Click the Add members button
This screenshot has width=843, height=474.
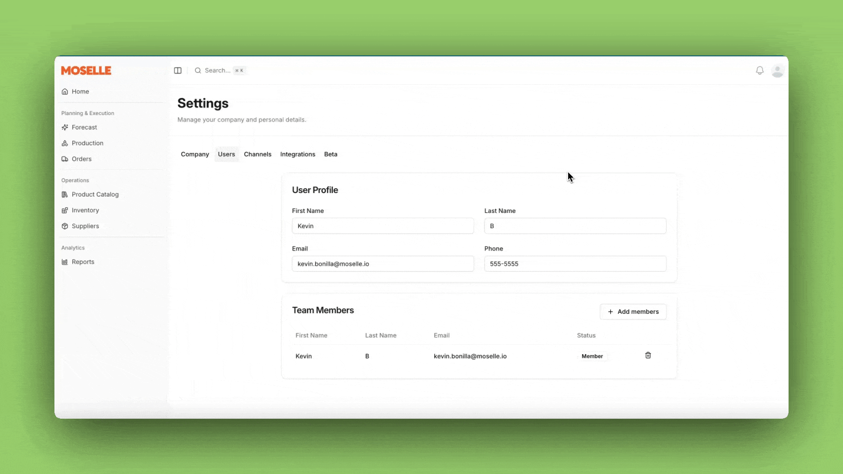[x=633, y=312]
